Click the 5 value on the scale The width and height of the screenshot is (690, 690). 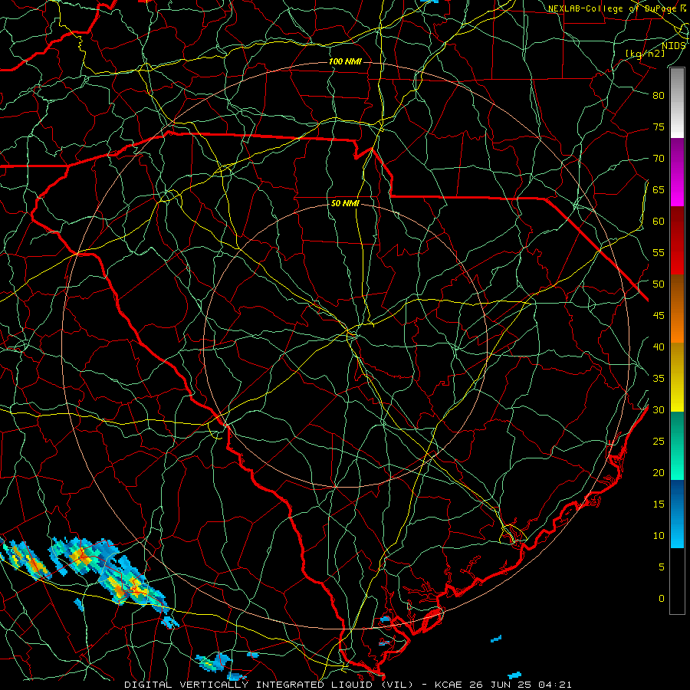(x=662, y=567)
